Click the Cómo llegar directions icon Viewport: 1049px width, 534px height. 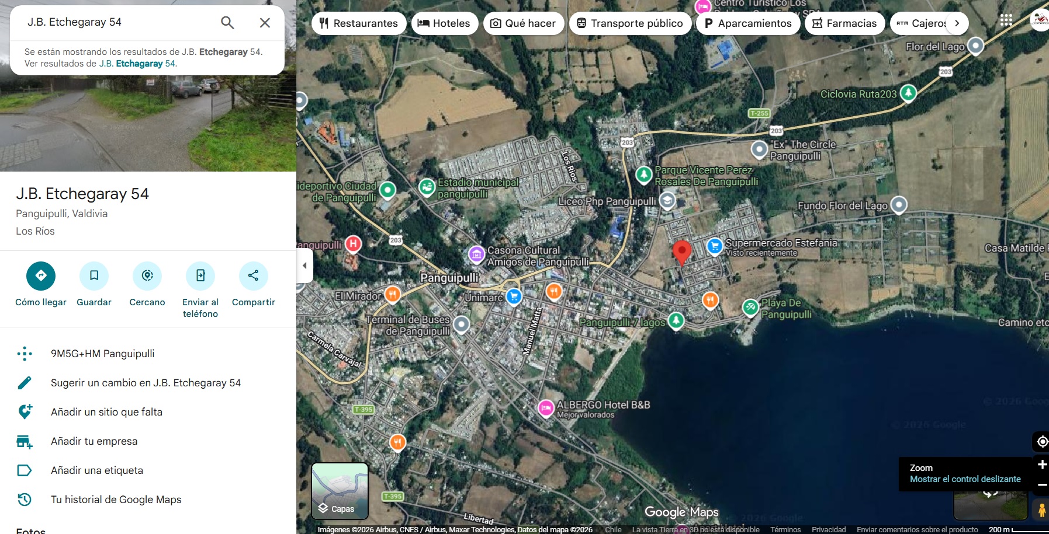41,275
